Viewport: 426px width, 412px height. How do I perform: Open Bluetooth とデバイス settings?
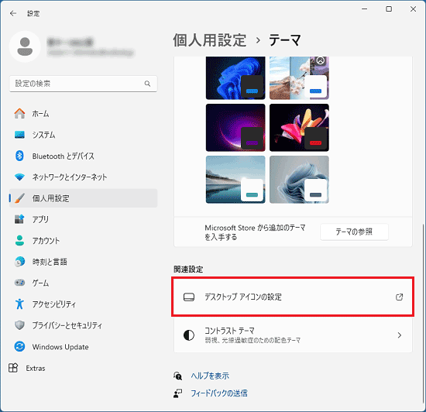click(x=84, y=156)
